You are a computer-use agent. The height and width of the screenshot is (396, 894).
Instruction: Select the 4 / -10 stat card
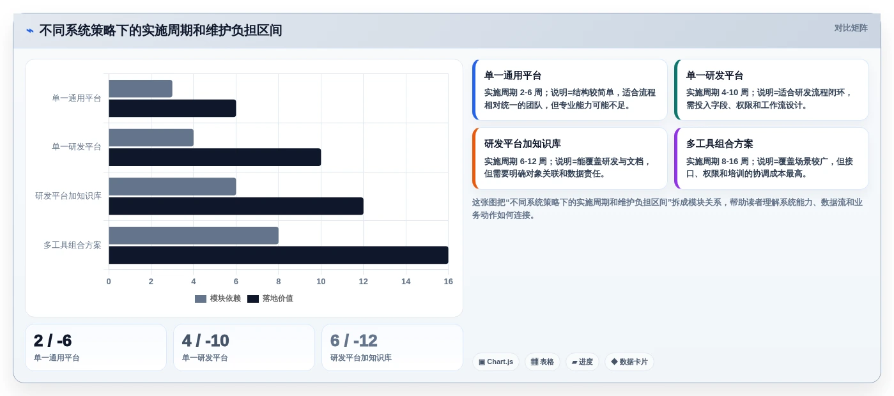(x=244, y=347)
